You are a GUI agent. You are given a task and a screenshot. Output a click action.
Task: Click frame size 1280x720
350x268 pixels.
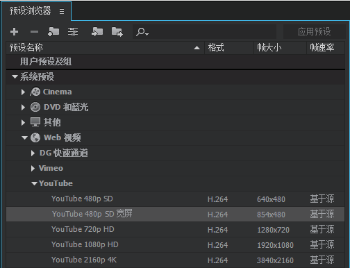point(273,230)
